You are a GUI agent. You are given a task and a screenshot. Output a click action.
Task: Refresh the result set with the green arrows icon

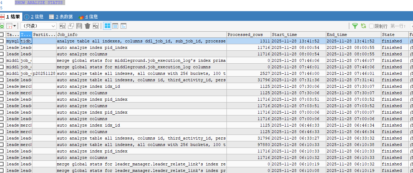[363, 26]
